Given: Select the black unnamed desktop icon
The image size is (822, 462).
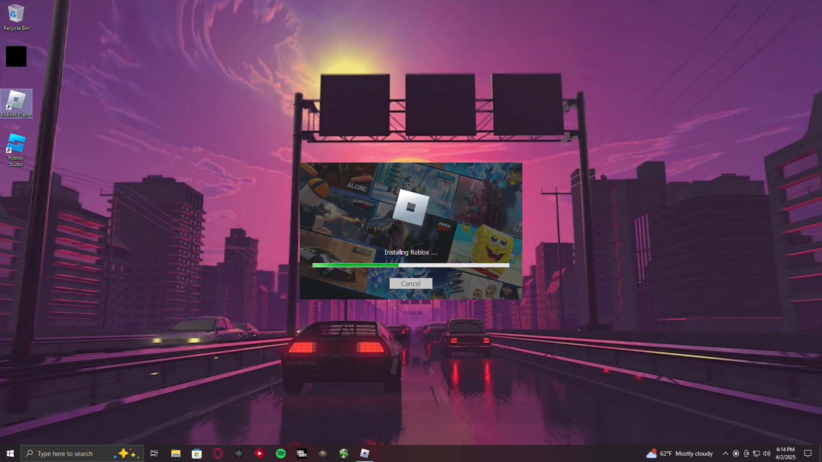Looking at the screenshot, I should (16, 57).
